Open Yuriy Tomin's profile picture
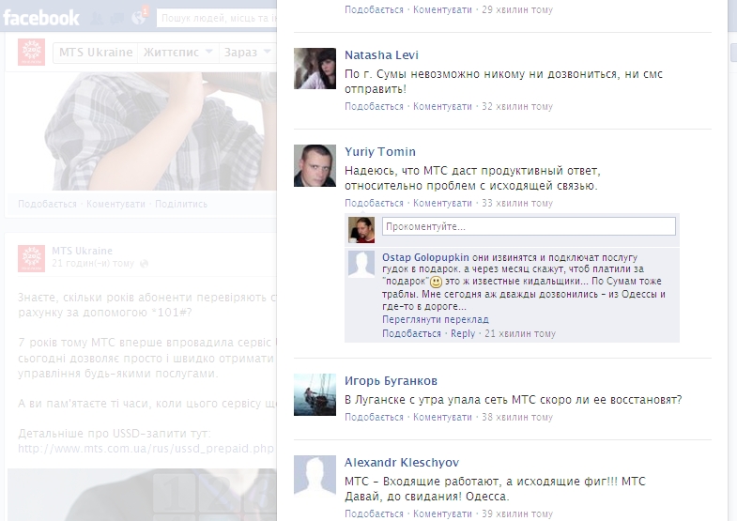This screenshot has width=737, height=521. click(315, 165)
